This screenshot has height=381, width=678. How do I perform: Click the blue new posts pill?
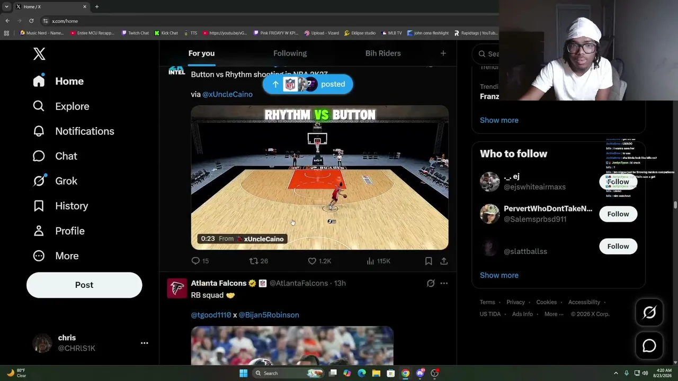[308, 84]
